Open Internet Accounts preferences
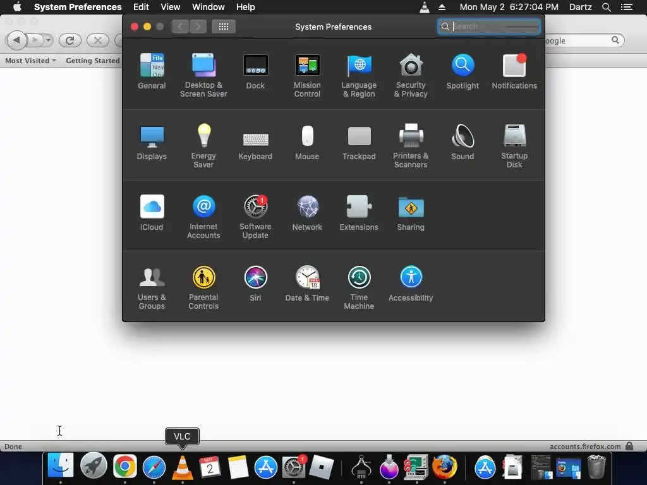 click(x=203, y=217)
